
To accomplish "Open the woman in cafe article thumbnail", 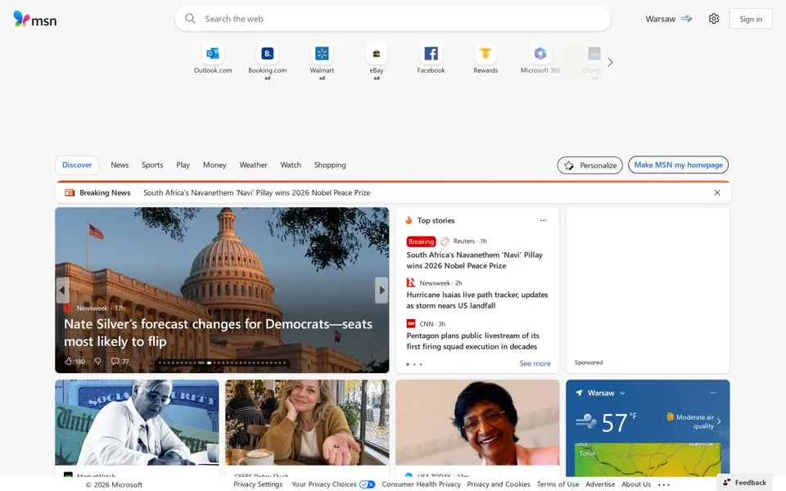I will 307,422.
